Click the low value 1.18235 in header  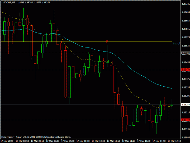pos(37,2)
